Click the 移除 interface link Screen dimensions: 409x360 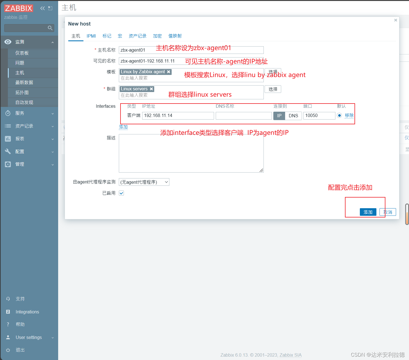349,115
